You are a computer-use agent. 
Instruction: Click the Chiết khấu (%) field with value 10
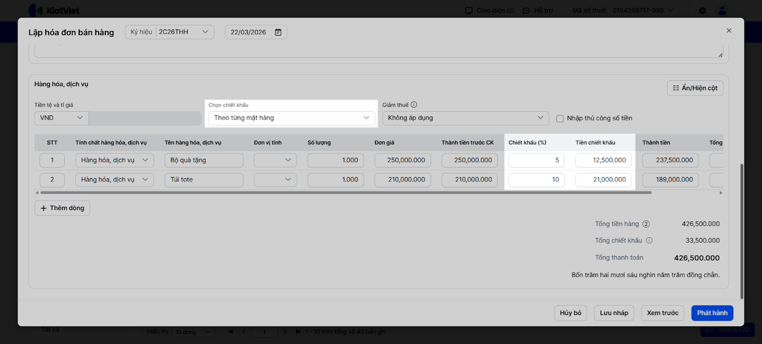tap(537, 180)
